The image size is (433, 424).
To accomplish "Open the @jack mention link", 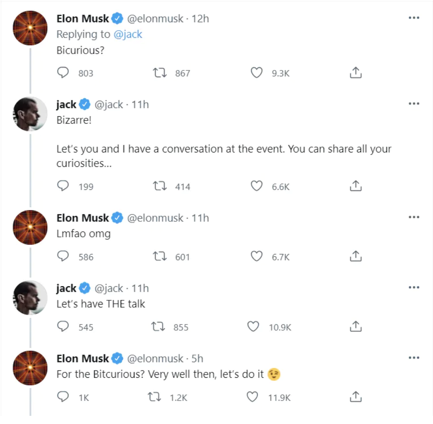I will pos(128,34).
